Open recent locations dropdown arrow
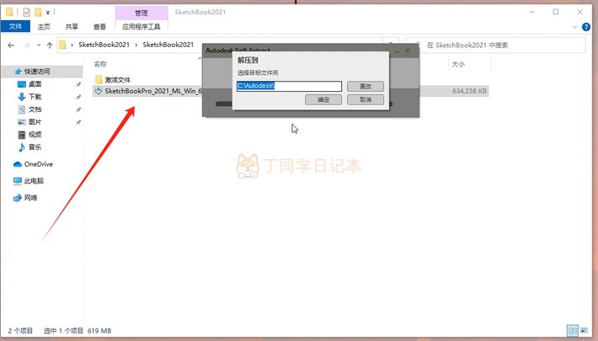 point(39,45)
